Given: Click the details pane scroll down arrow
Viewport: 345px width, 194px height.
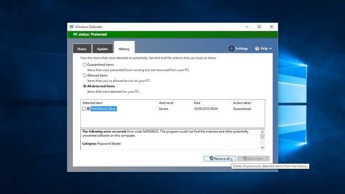Looking at the screenshot, I should 263,148.
